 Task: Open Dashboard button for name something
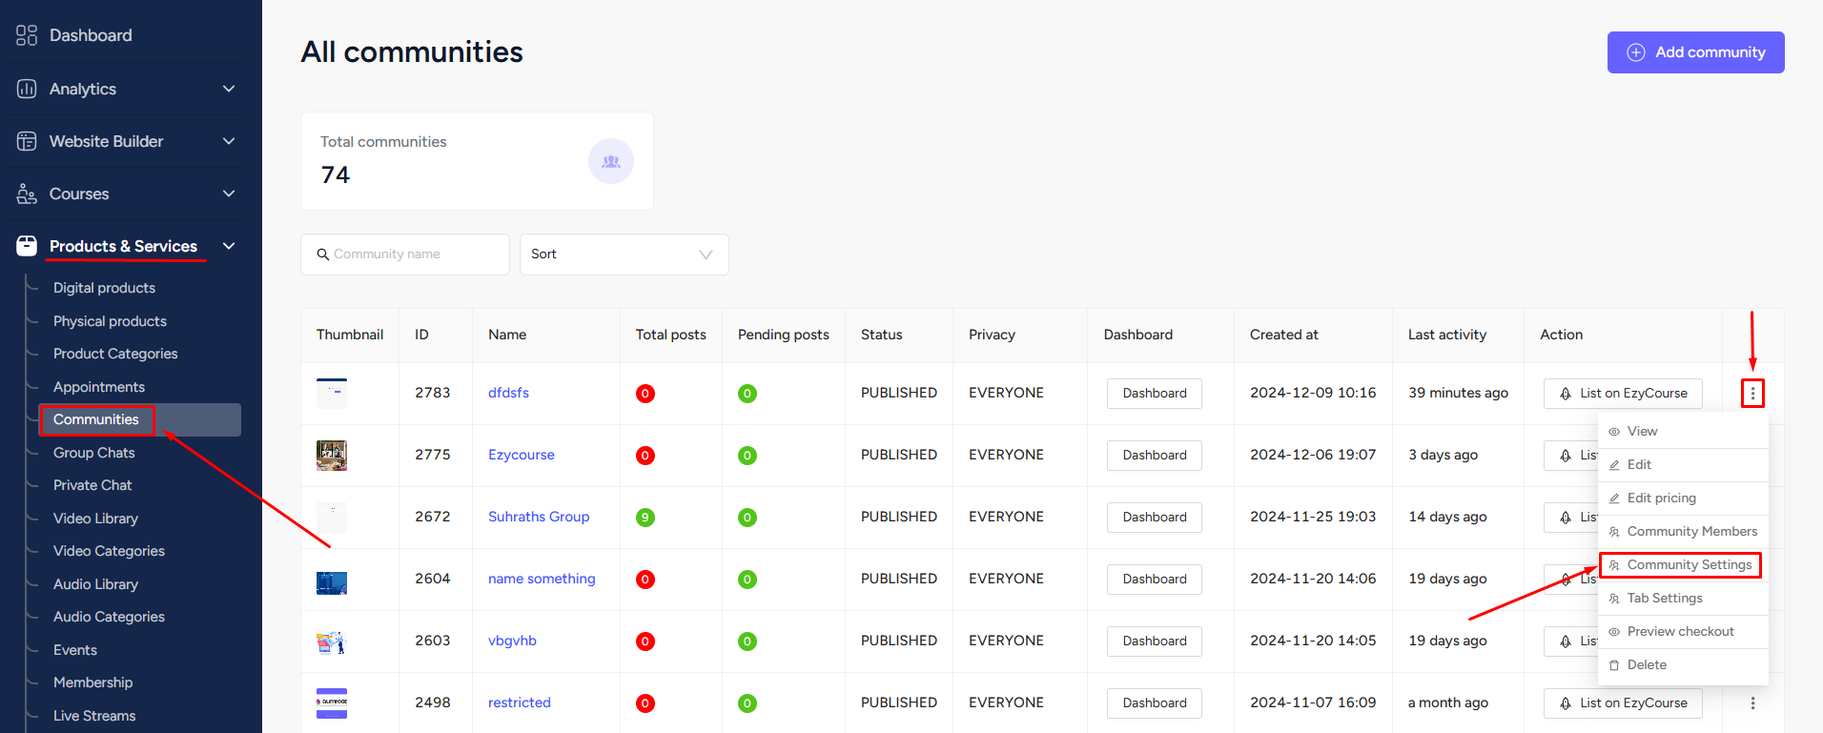point(1155,579)
